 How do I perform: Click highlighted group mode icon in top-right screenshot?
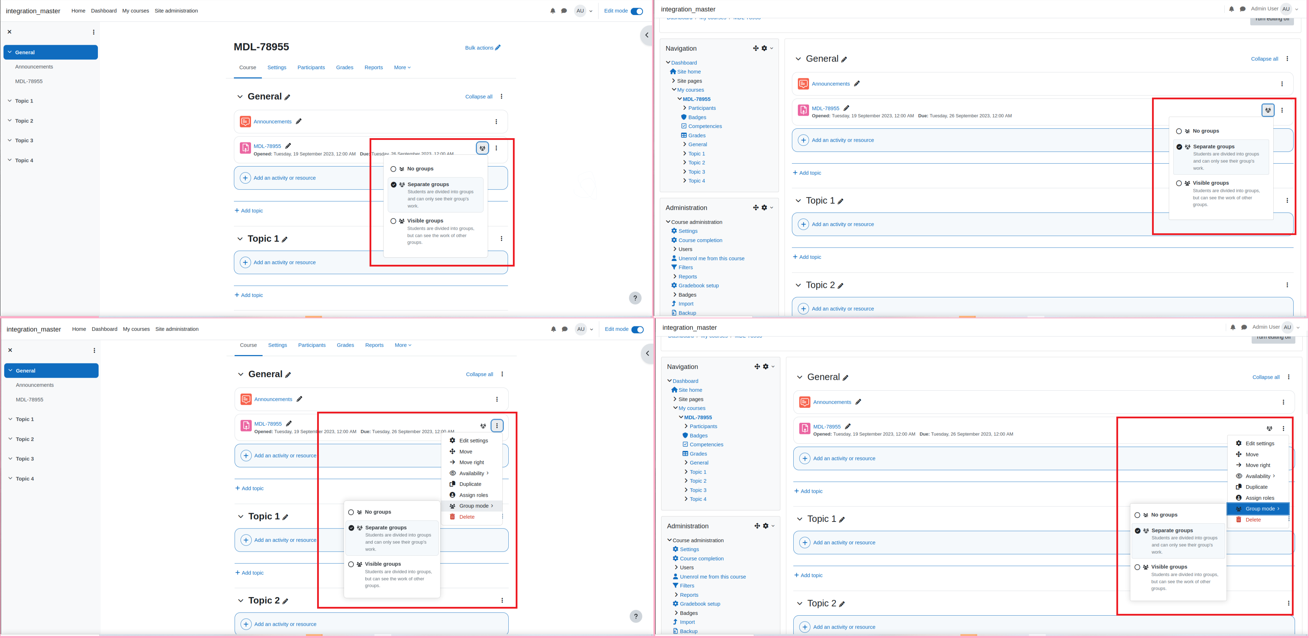(1268, 110)
